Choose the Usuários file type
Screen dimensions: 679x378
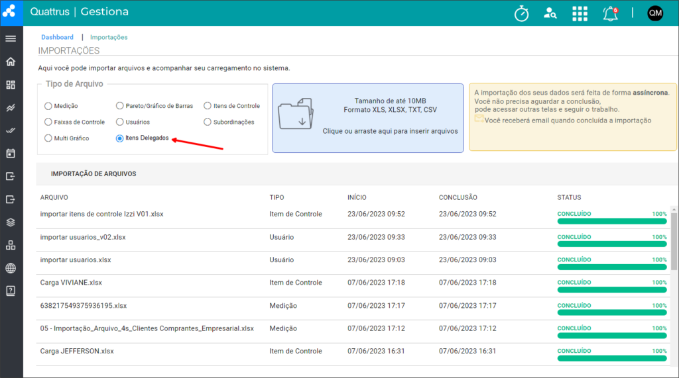tap(119, 122)
